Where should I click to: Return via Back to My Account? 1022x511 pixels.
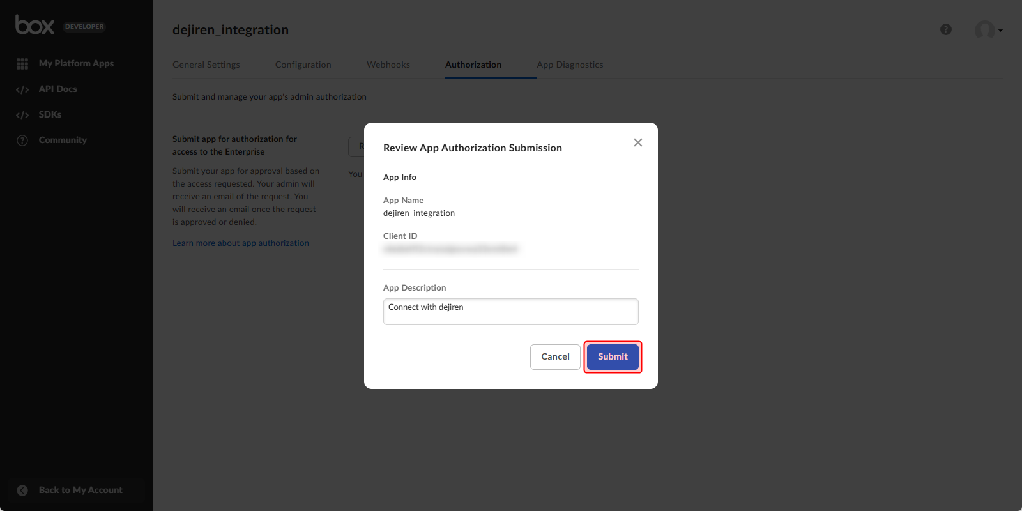(x=80, y=490)
